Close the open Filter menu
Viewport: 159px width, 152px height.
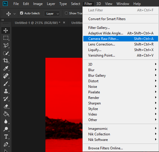pyautogui.click(x=88, y=4)
